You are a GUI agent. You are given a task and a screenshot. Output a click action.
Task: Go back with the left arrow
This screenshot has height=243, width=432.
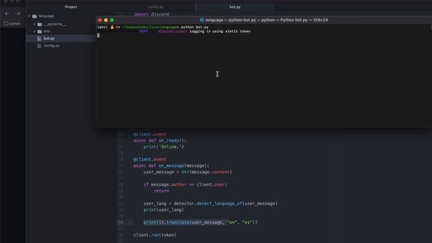7,13
